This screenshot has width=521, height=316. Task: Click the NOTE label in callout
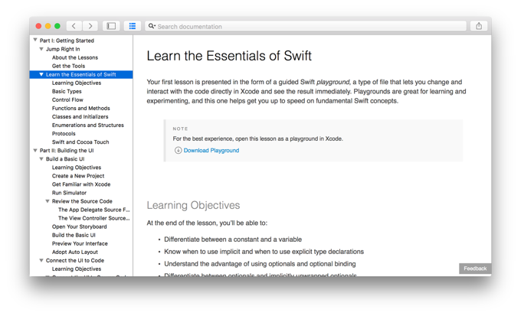point(180,129)
